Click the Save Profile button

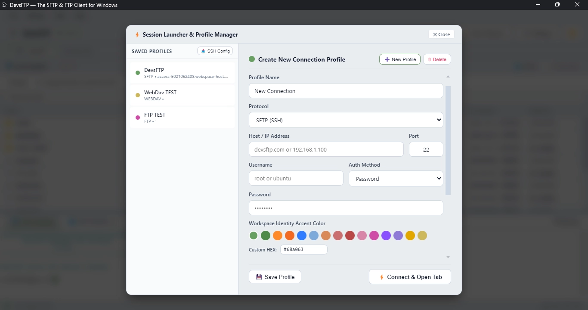[x=275, y=277]
